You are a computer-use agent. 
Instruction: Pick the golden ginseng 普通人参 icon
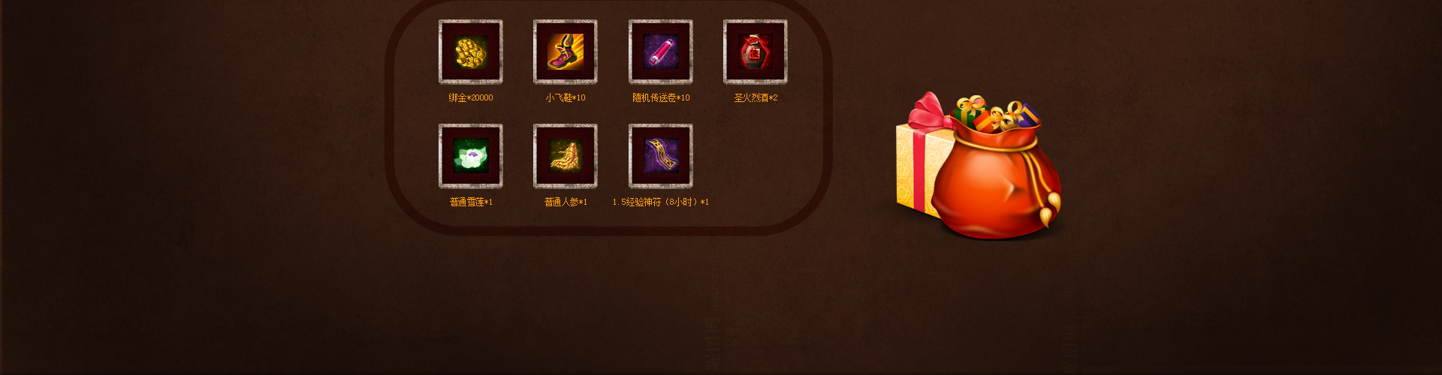(x=566, y=156)
